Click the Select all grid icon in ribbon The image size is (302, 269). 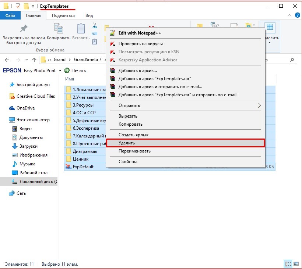[x=270, y=27]
